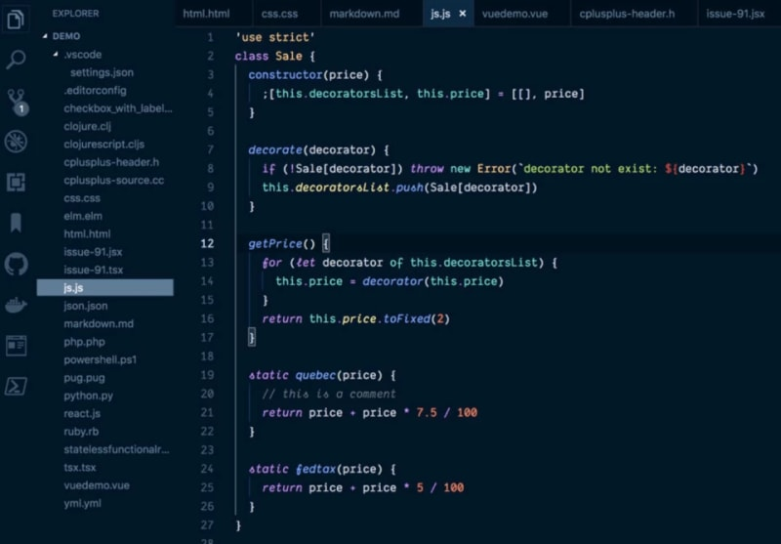
Task: Click 'static fedtax(price)' declaration
Action: 315,469
